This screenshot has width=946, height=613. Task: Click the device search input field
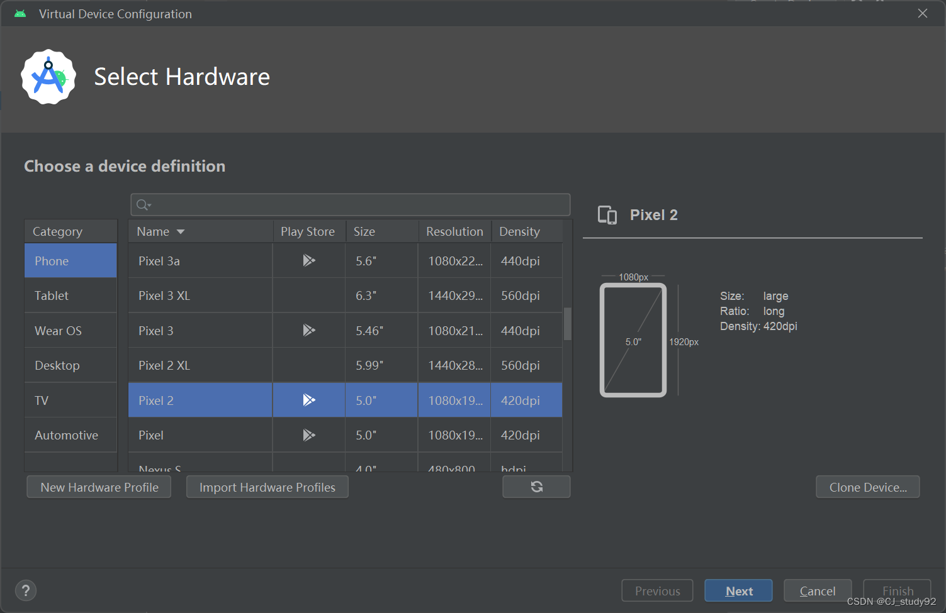(x=351, y=204)
